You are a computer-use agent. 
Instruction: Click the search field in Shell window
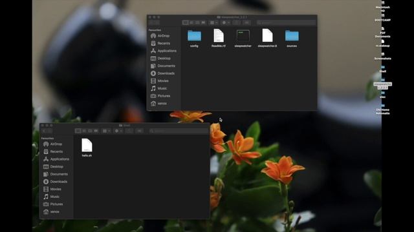(x=179, y=131)
